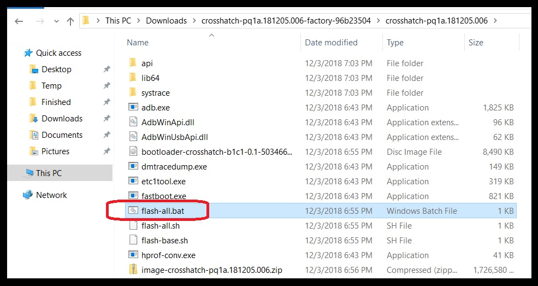The width and height of the screenshot is (538, 286).
Task: Click the 1,825 KB size cell
Action: (498, 108)
